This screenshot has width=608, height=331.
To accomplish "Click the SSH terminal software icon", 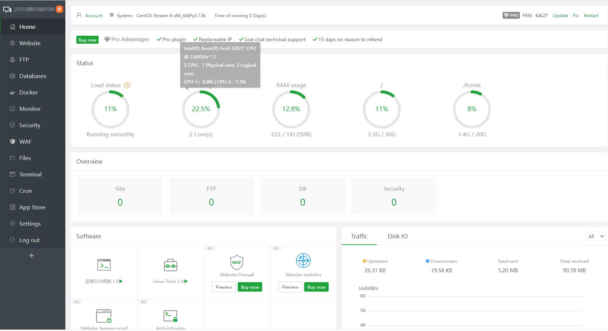I will pyautogui.click(x=104, y=265).
